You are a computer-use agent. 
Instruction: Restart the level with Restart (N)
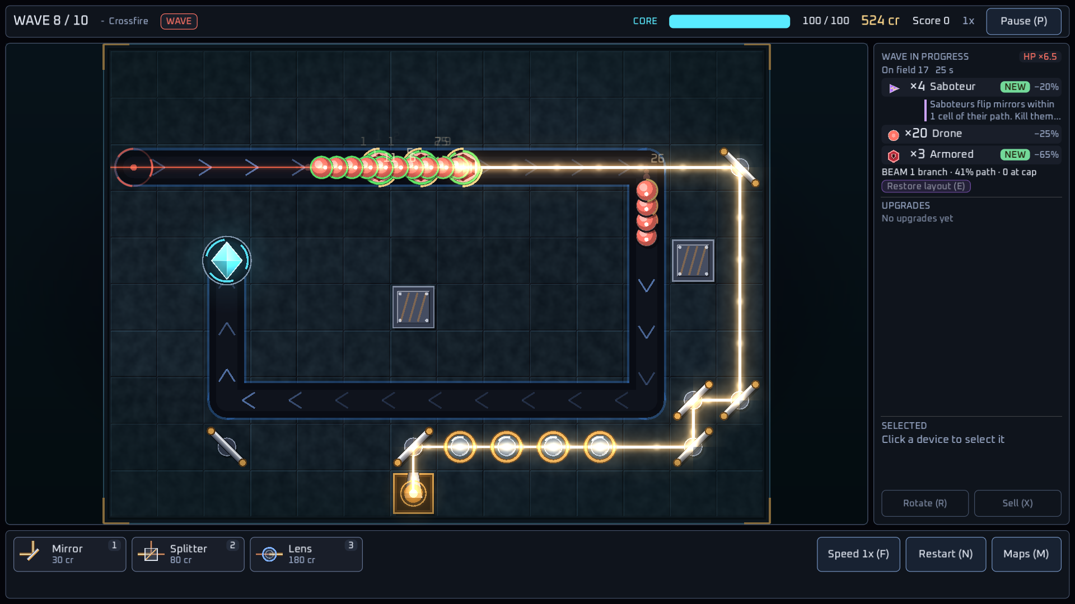pyautogui.click(x=945, y=554)
